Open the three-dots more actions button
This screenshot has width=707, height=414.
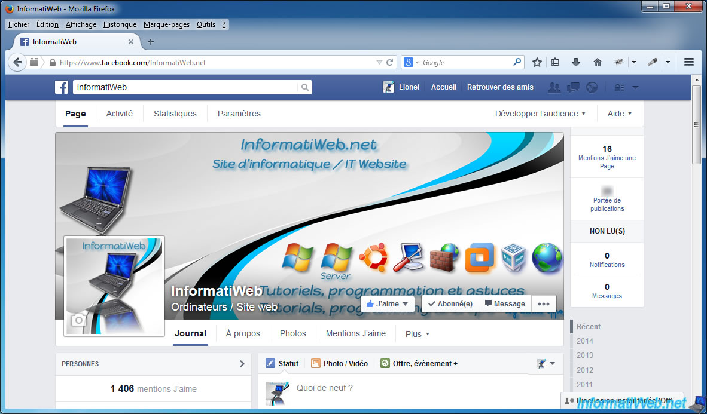click(544, 304)
